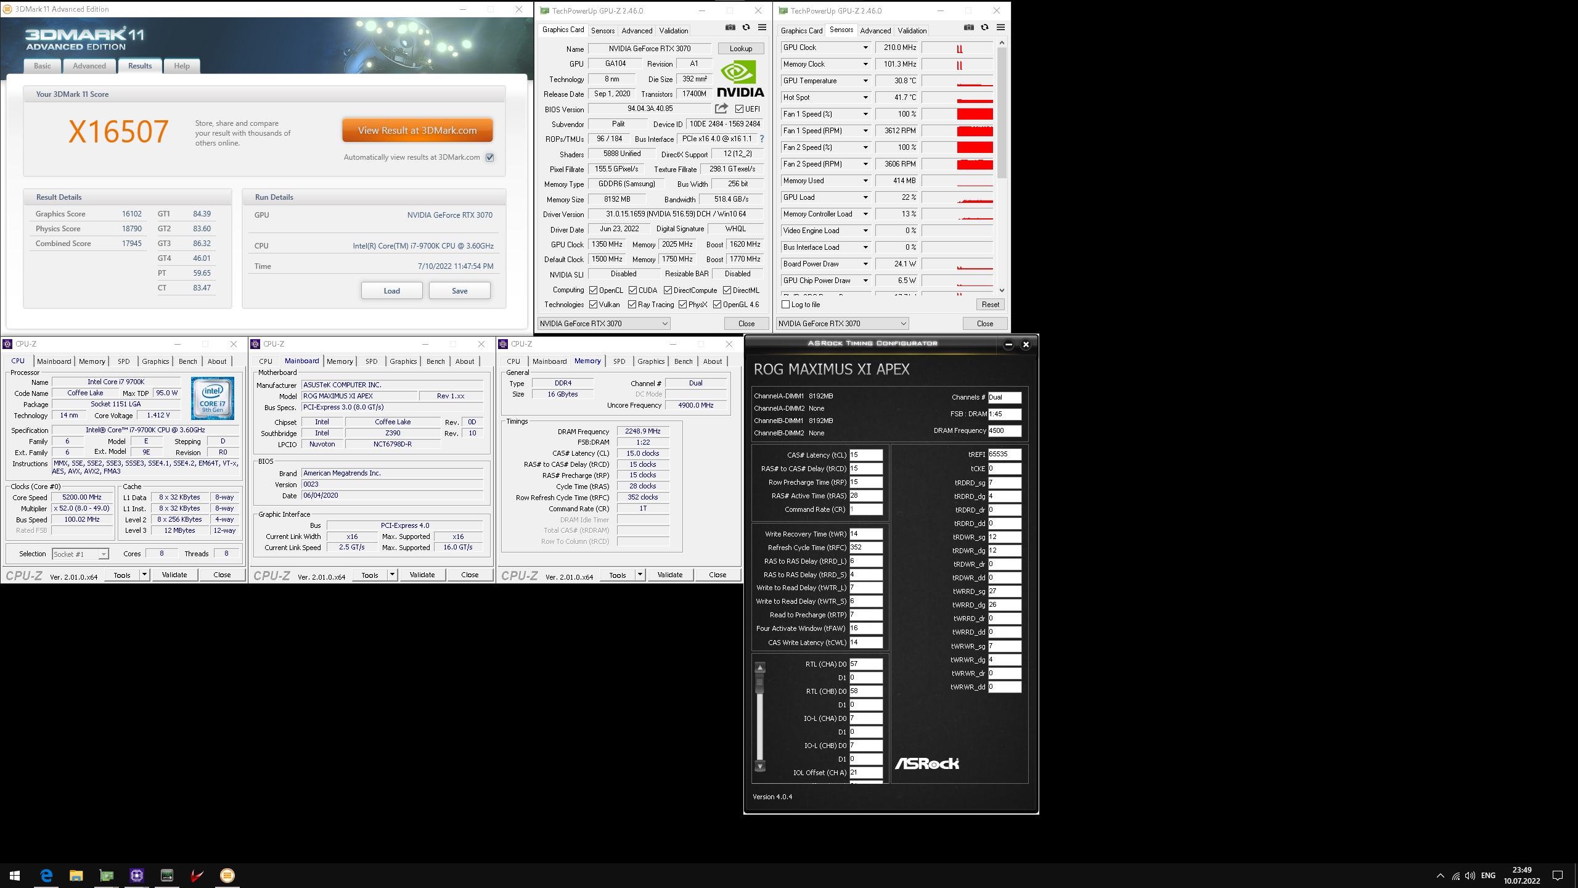The image size is (1578, 888).
Task: Toggle Ray Tracing checkbox
Action: 632,305
